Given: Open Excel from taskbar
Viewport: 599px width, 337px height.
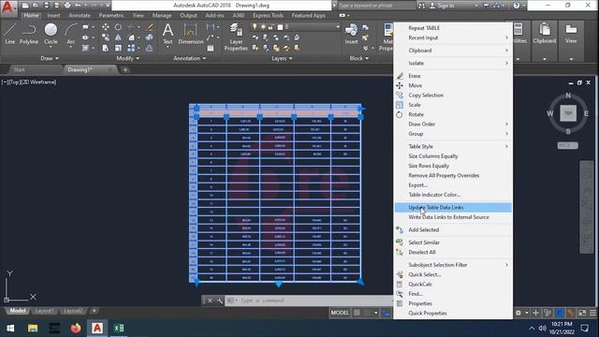Looking at the screenshot, I should point(119,328).
